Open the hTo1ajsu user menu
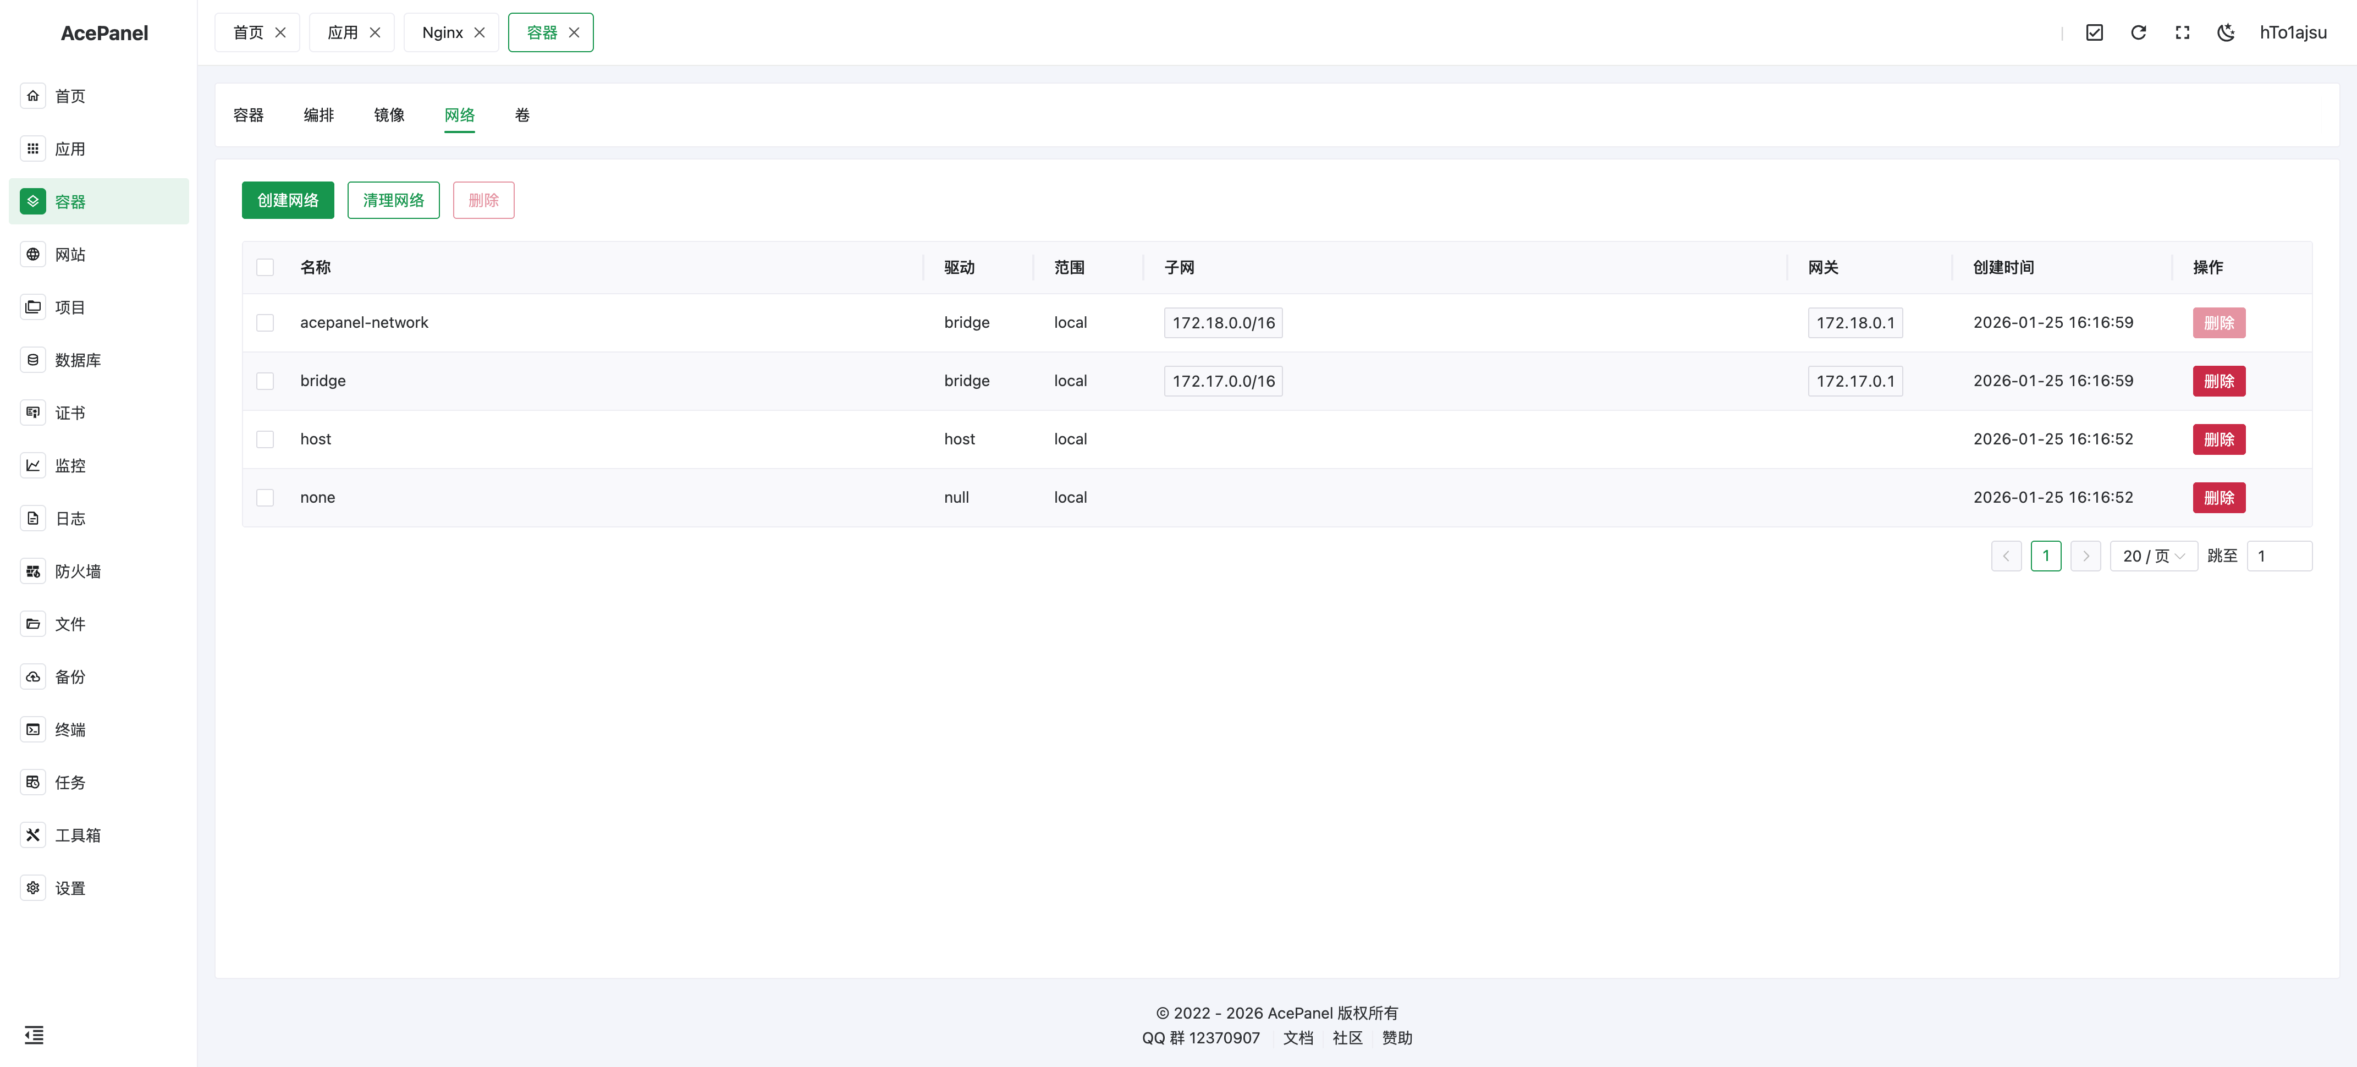Image resolution: width=2357 pixels, height=1067 pixels. [x=2292, y=33]
